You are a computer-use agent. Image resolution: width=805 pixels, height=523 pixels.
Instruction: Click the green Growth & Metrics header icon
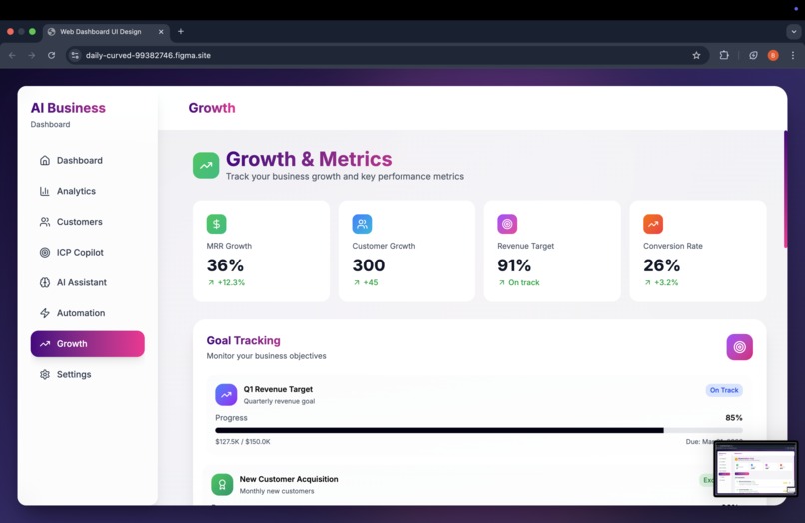[x=206, y=166]
